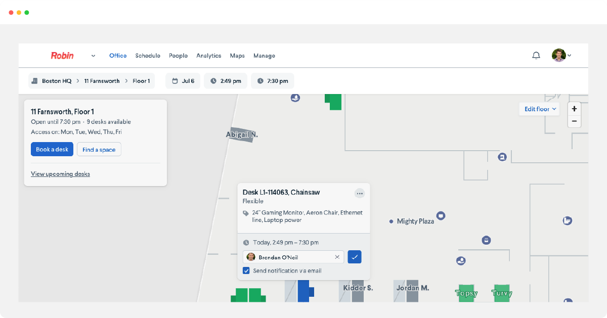Select the green desk at top of map
The width and height of the screenshot is (607, 318).
tap(333, 102)
